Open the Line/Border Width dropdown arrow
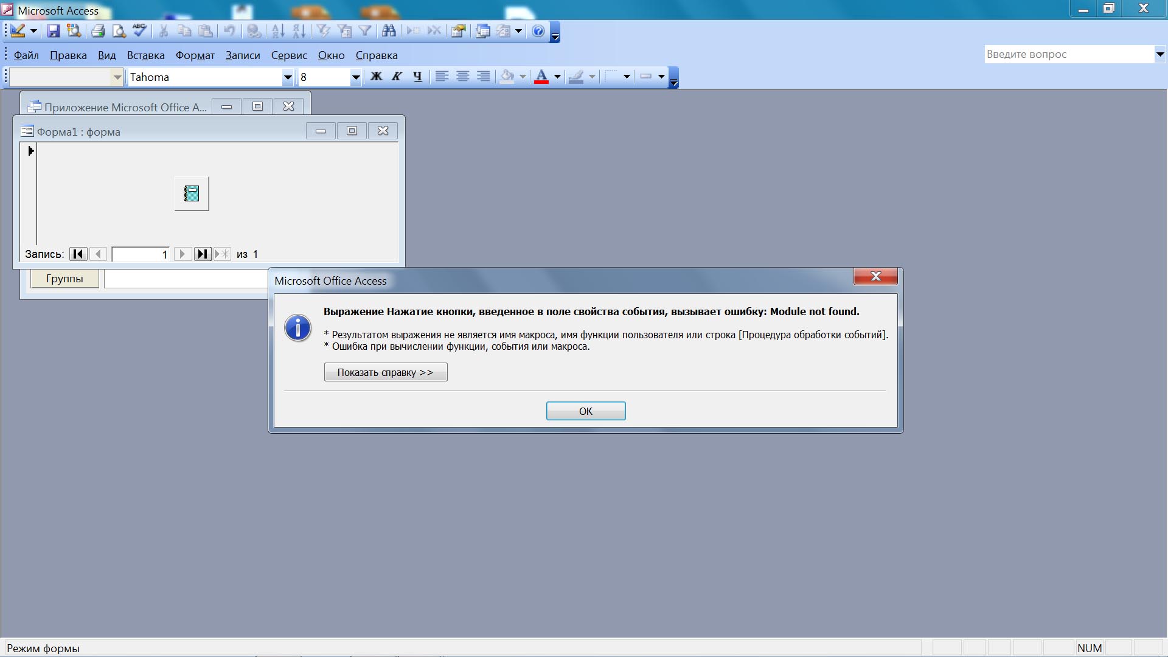1168x657 pixels. [627, 77]
